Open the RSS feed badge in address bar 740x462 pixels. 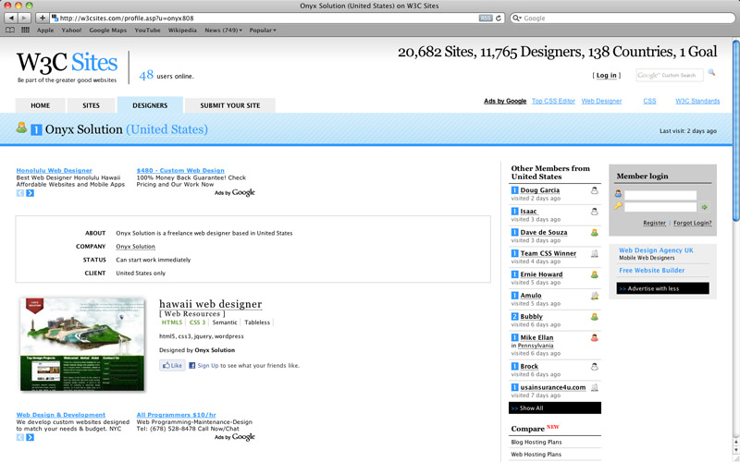tap(485, 18)
